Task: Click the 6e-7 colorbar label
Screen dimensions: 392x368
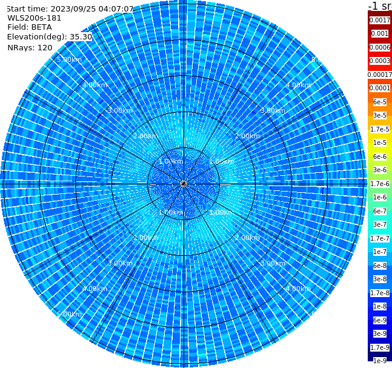Action: coord(380,211)
